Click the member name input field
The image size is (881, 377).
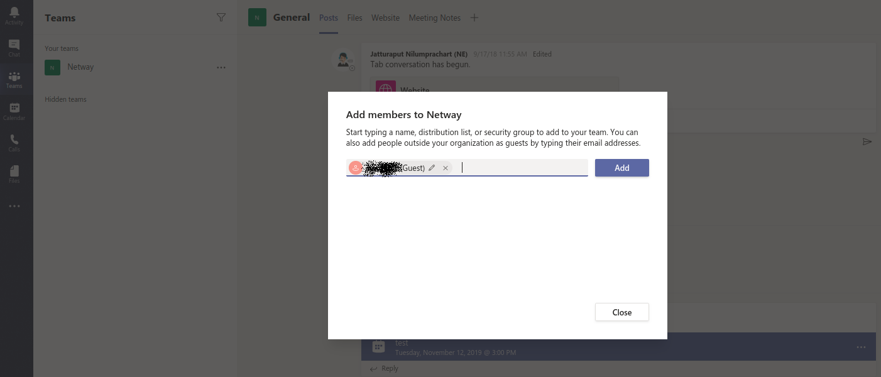(x=522, y=168)
